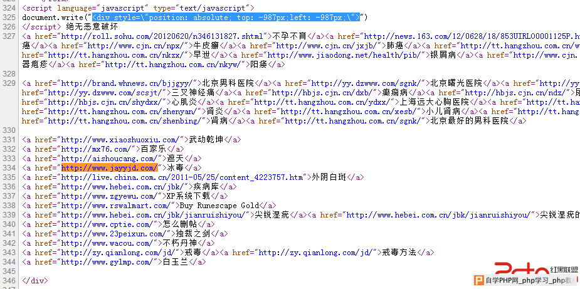This screenshot has height=289, width=580.
Task: Click the text '戒毒方法' on line 343
Action: pyautogui.click(x=400, y=253)
